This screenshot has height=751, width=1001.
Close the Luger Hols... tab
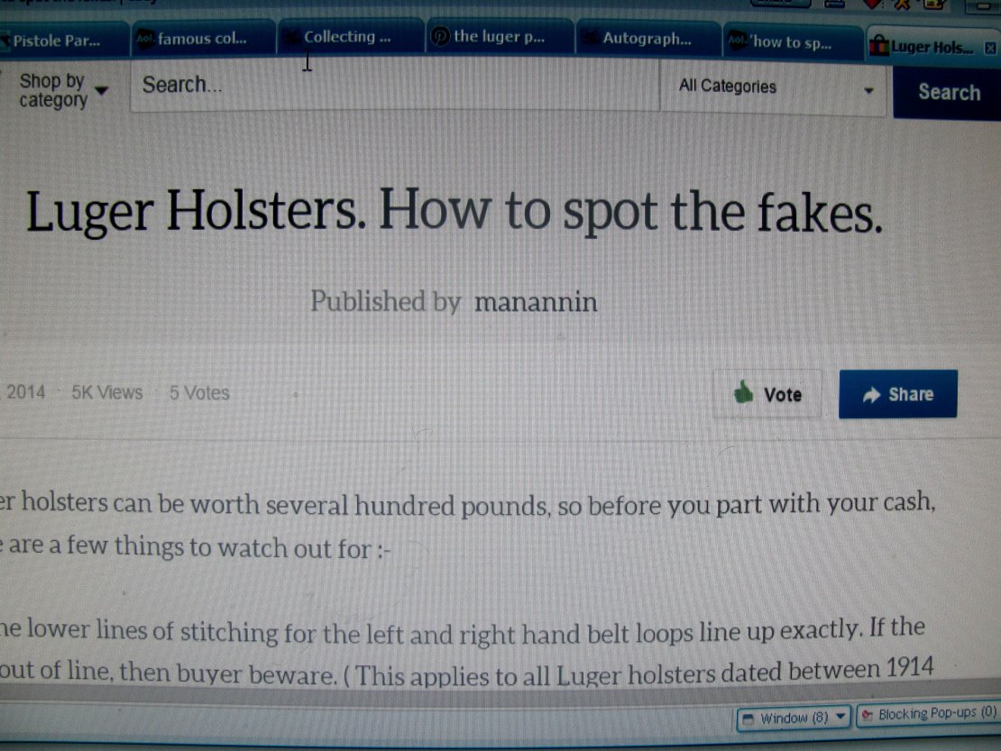point(989,48)
